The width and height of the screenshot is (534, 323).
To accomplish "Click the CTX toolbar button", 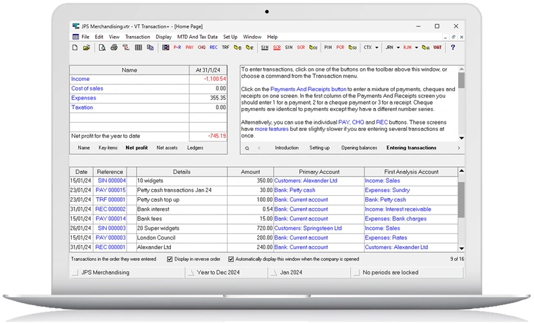I will coord(368,48).
